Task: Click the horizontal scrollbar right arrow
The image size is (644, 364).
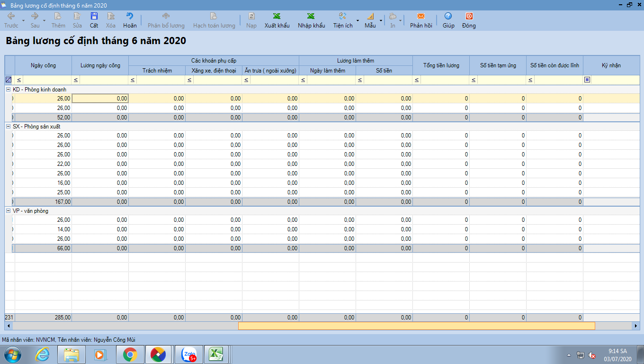Action: tap(635, 326)
